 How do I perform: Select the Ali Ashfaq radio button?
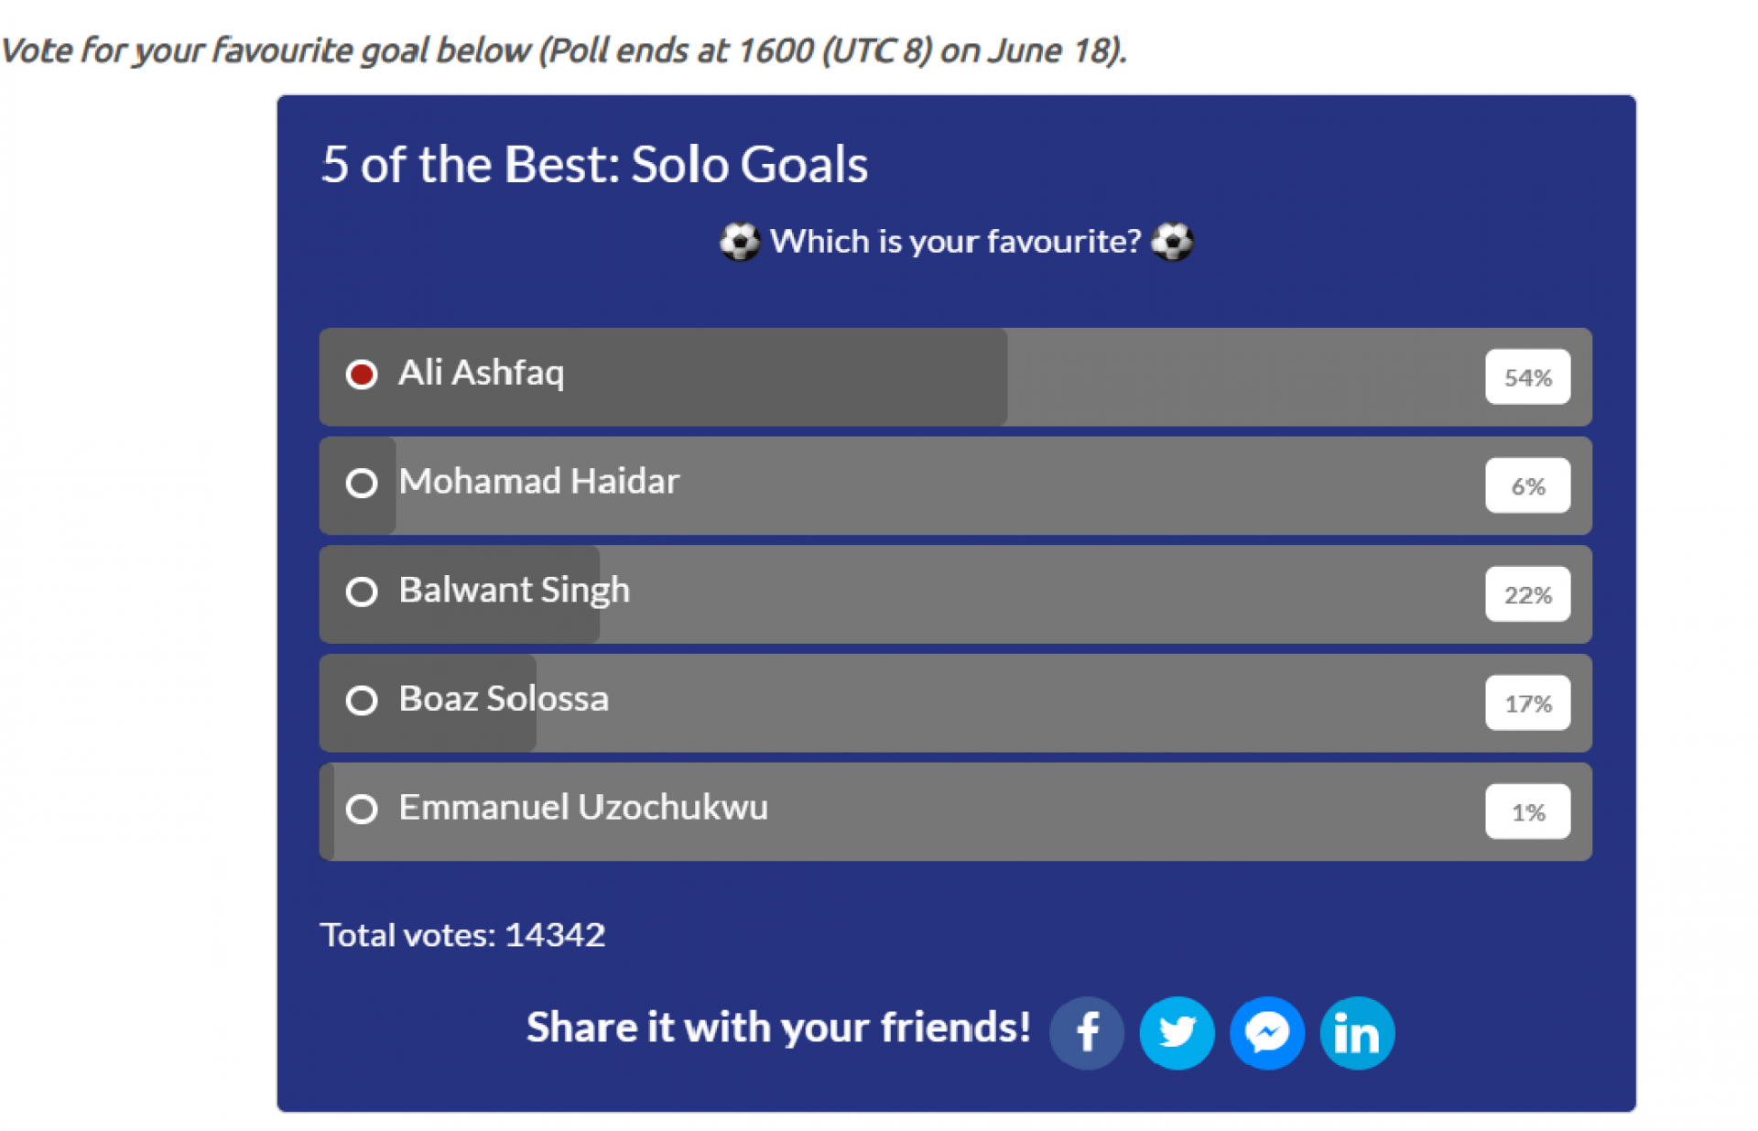(x=362, y=375)
